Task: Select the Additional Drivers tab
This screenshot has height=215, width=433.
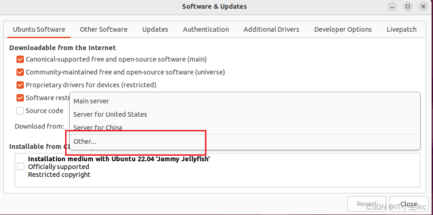Action: tap(272, 29)
